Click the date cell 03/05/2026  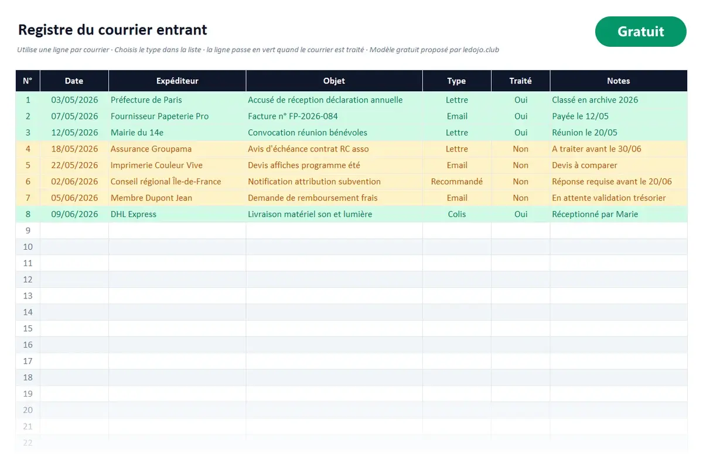click(x=74, y=100)
